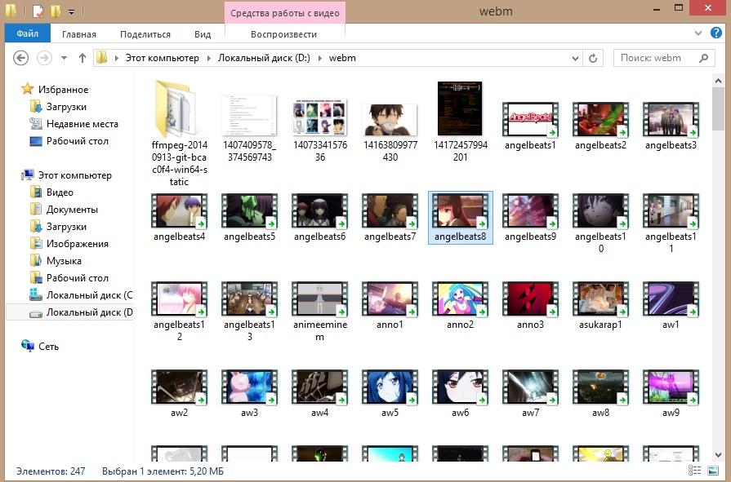Viewport: 731px width, 482px height.
Task: Select the angelbeats3 video file icon
Action: pos(671,120)
